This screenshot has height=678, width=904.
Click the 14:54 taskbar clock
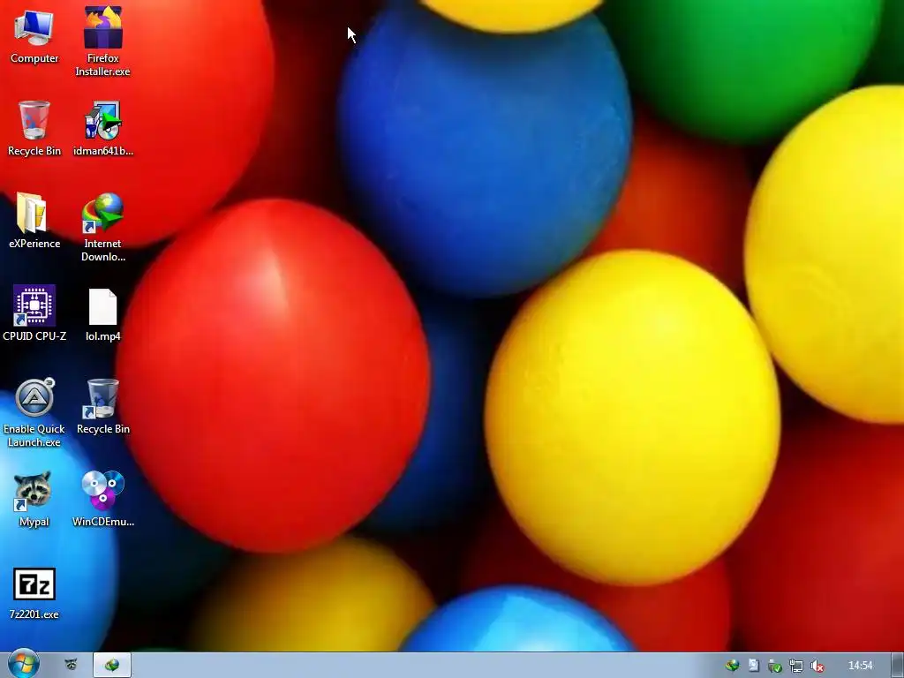(x=860, y=666)
